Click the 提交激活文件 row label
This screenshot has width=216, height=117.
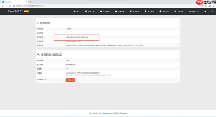click(x=41, y=79)
